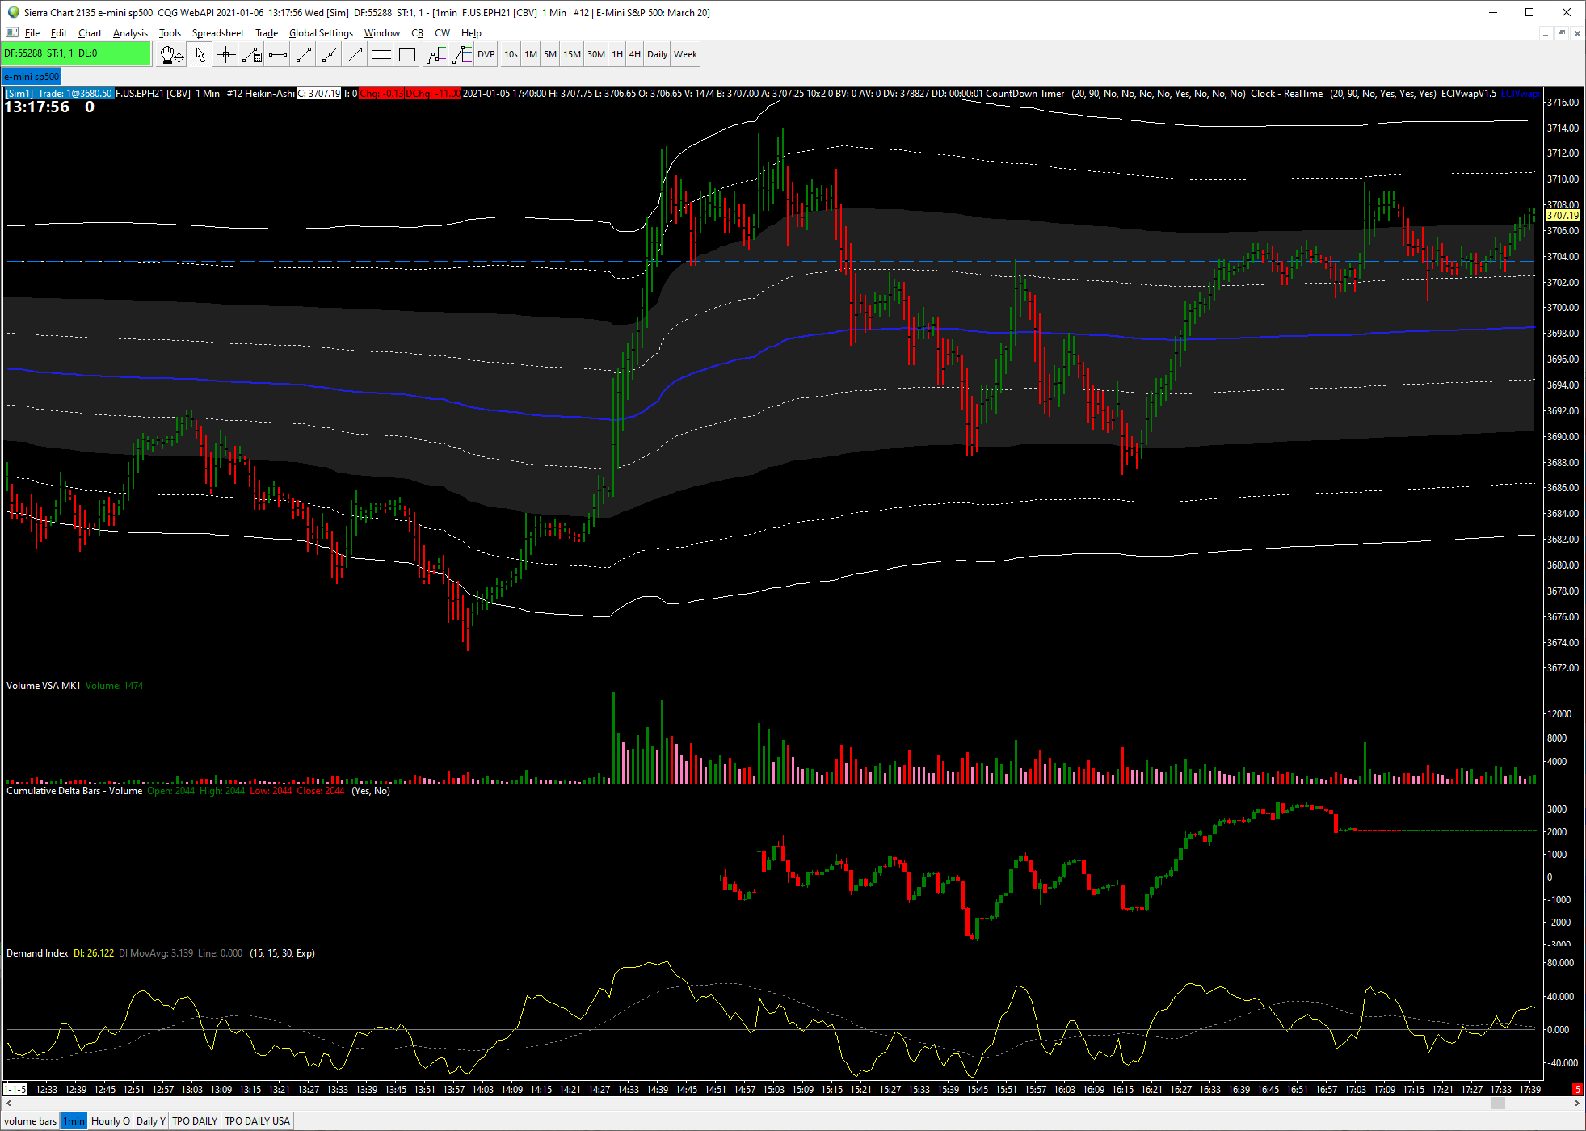Screen dimensions: 1586x1131
Task: Click the horizontal scrollbar thumb
Action: tap(1498, 1104)
